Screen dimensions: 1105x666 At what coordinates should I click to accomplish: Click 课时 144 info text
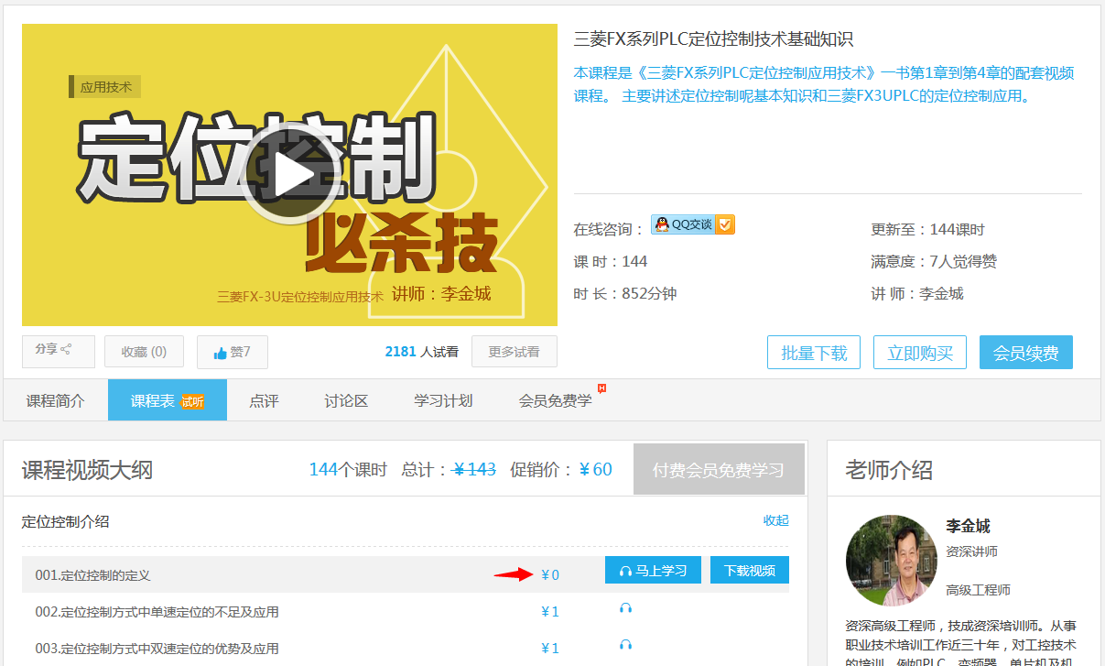click(611, 261)
